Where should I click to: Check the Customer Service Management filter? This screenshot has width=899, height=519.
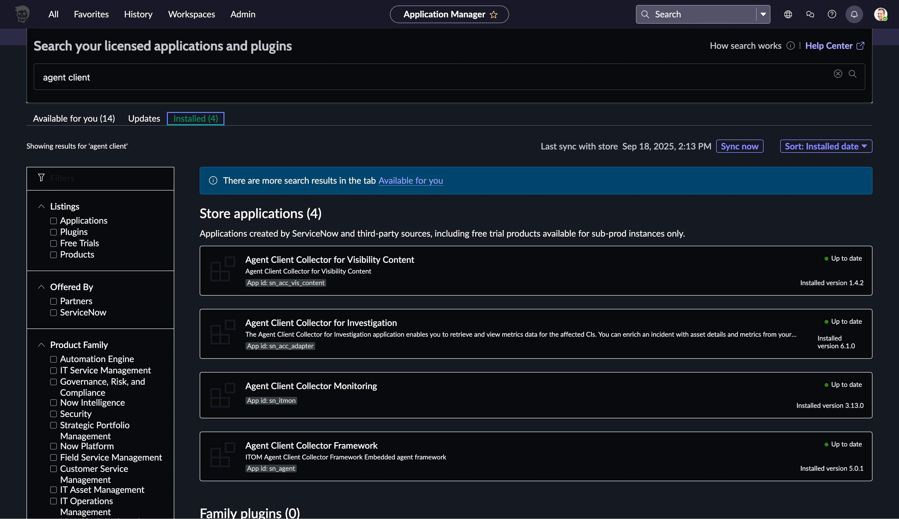tap(53, 469)
